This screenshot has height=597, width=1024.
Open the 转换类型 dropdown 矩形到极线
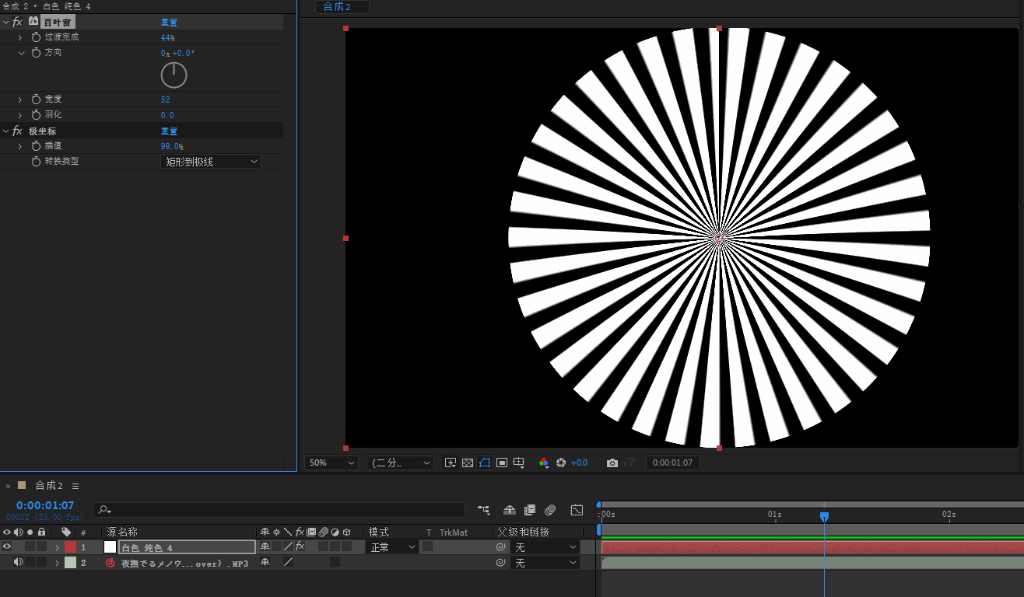[x=211, y=162]
